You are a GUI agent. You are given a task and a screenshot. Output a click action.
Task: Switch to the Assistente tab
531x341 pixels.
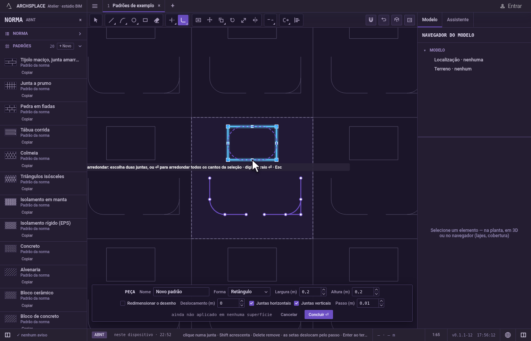point(457,20)
